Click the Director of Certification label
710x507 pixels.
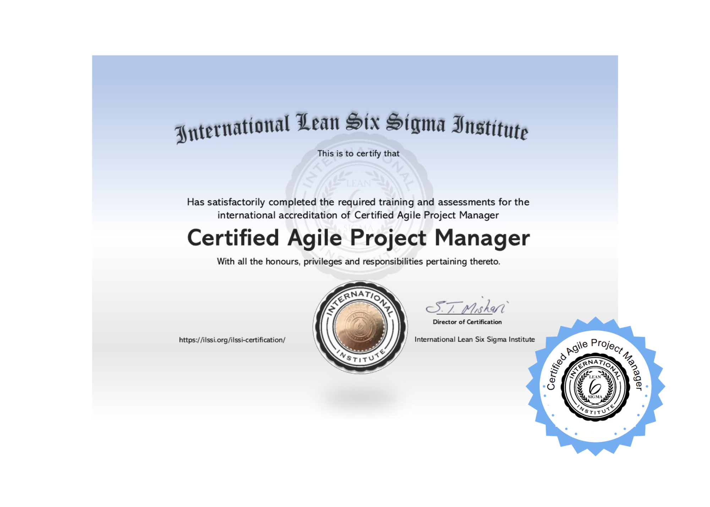coord(467,322)
